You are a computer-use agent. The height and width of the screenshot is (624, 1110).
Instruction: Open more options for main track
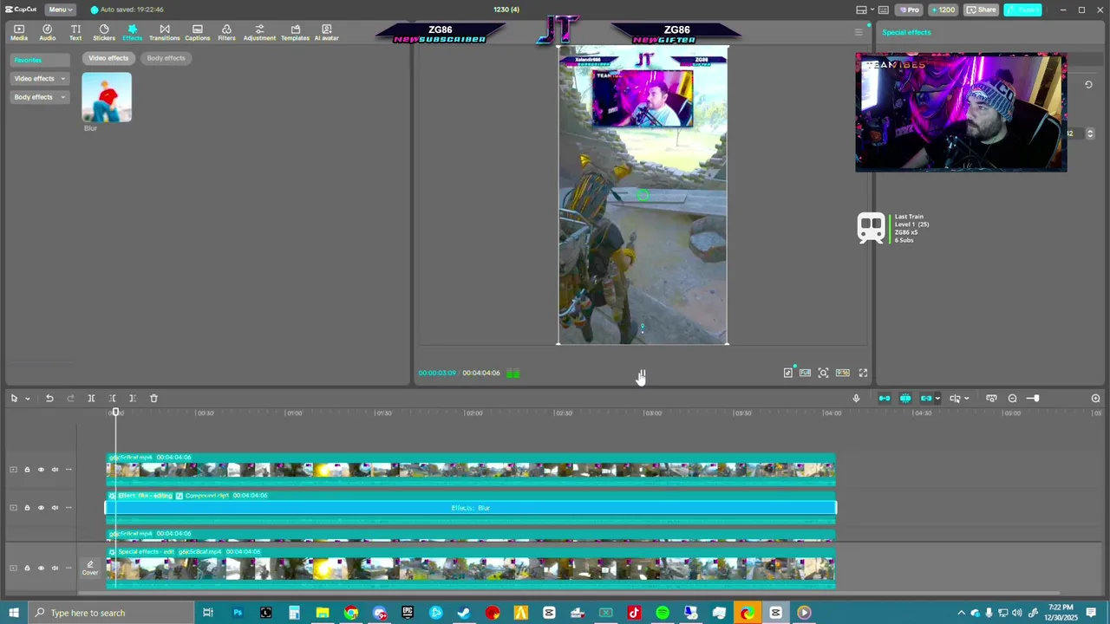[69, 569]
